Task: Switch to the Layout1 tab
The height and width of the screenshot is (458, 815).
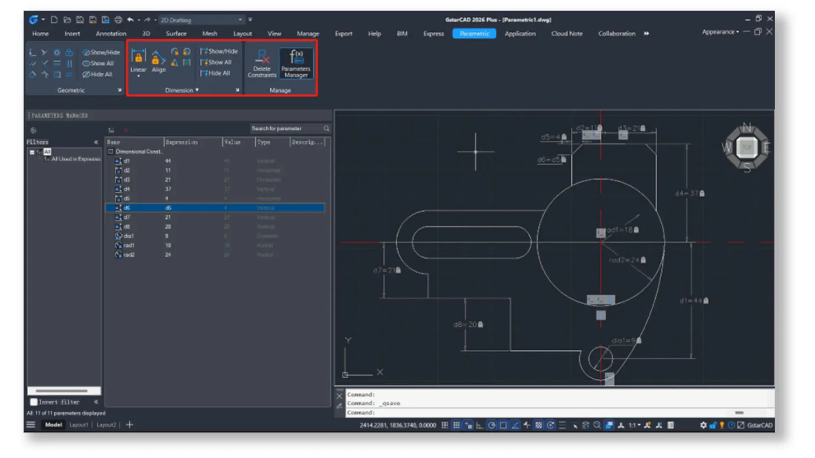Action: pyautogui.click(x=79, y=424)
